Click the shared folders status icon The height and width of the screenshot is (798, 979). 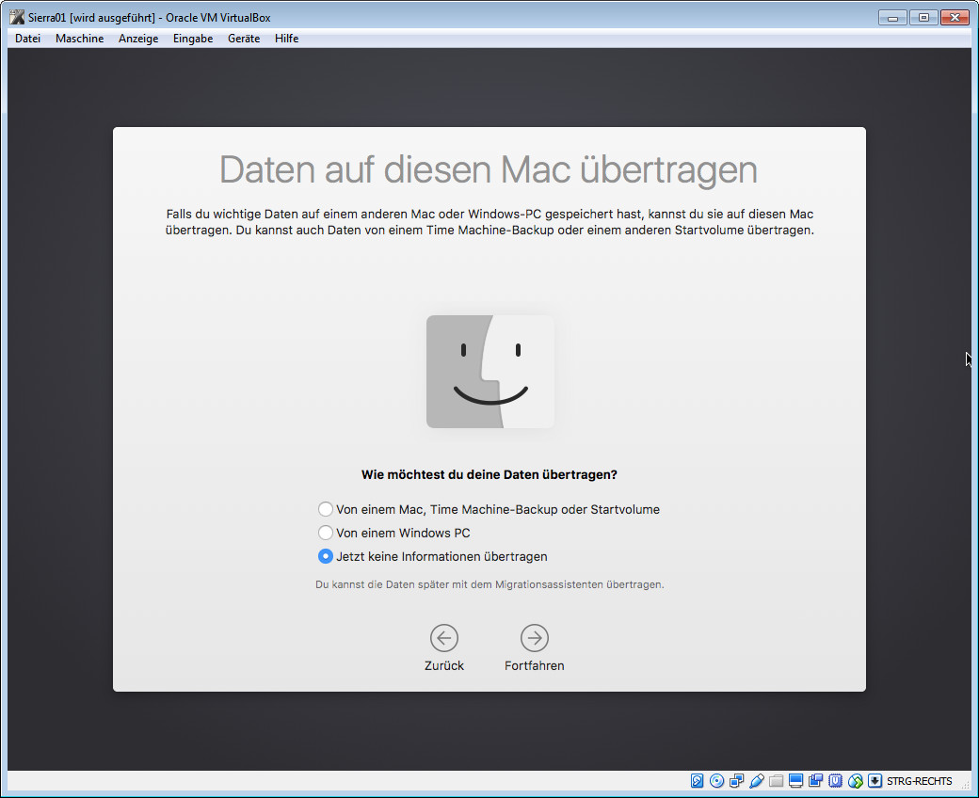[777, 781]
